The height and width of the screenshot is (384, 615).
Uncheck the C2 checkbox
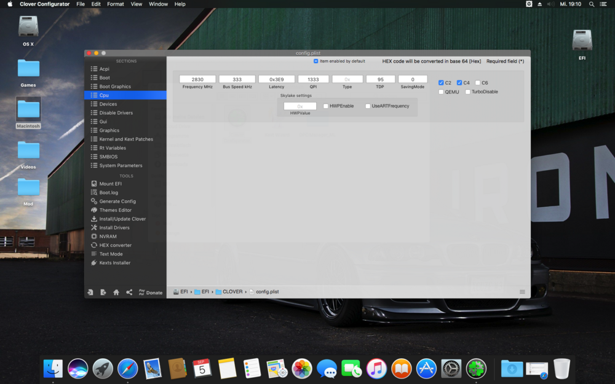pyautogui.click(x=441, y=83)
